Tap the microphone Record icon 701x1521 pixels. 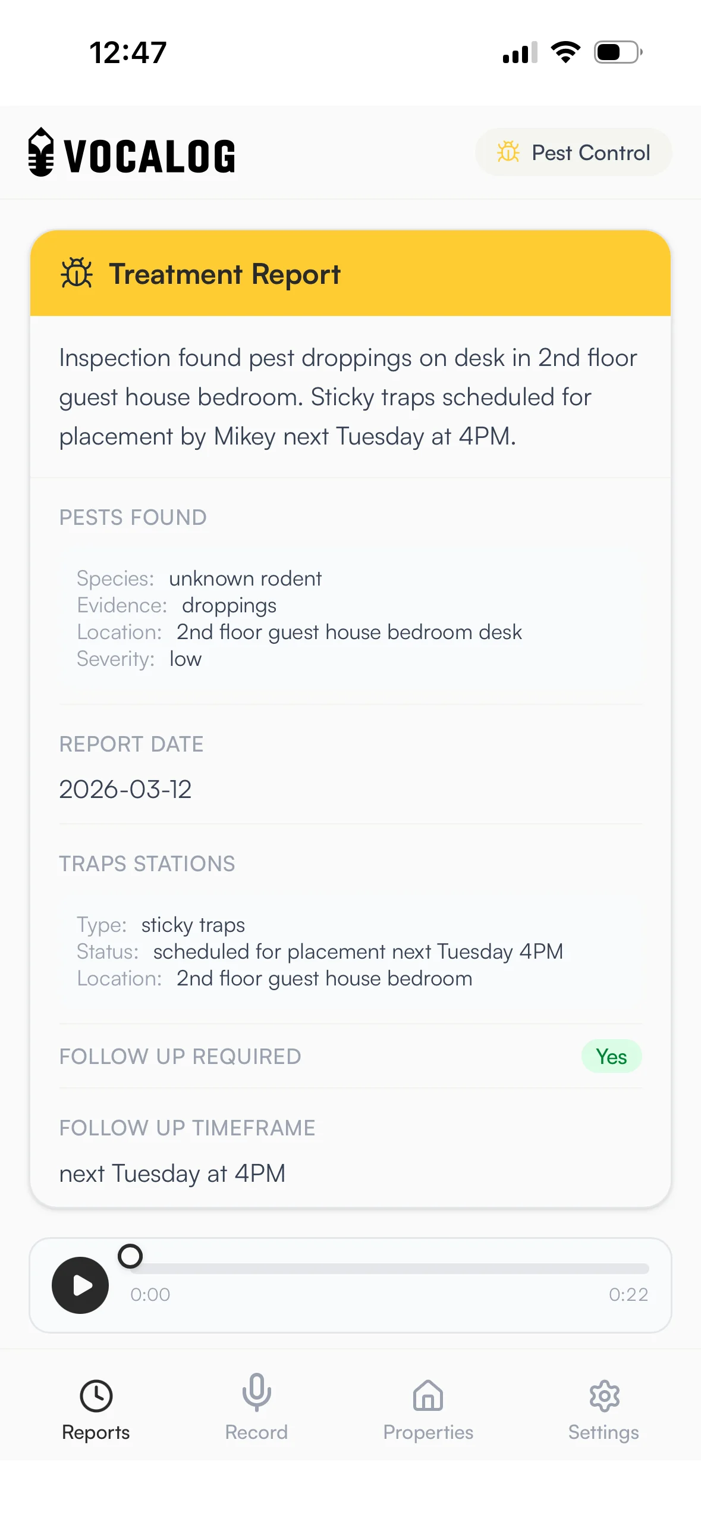(x=256, y=1393)
